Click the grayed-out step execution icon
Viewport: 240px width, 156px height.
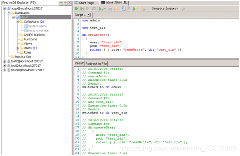[88, 9]
